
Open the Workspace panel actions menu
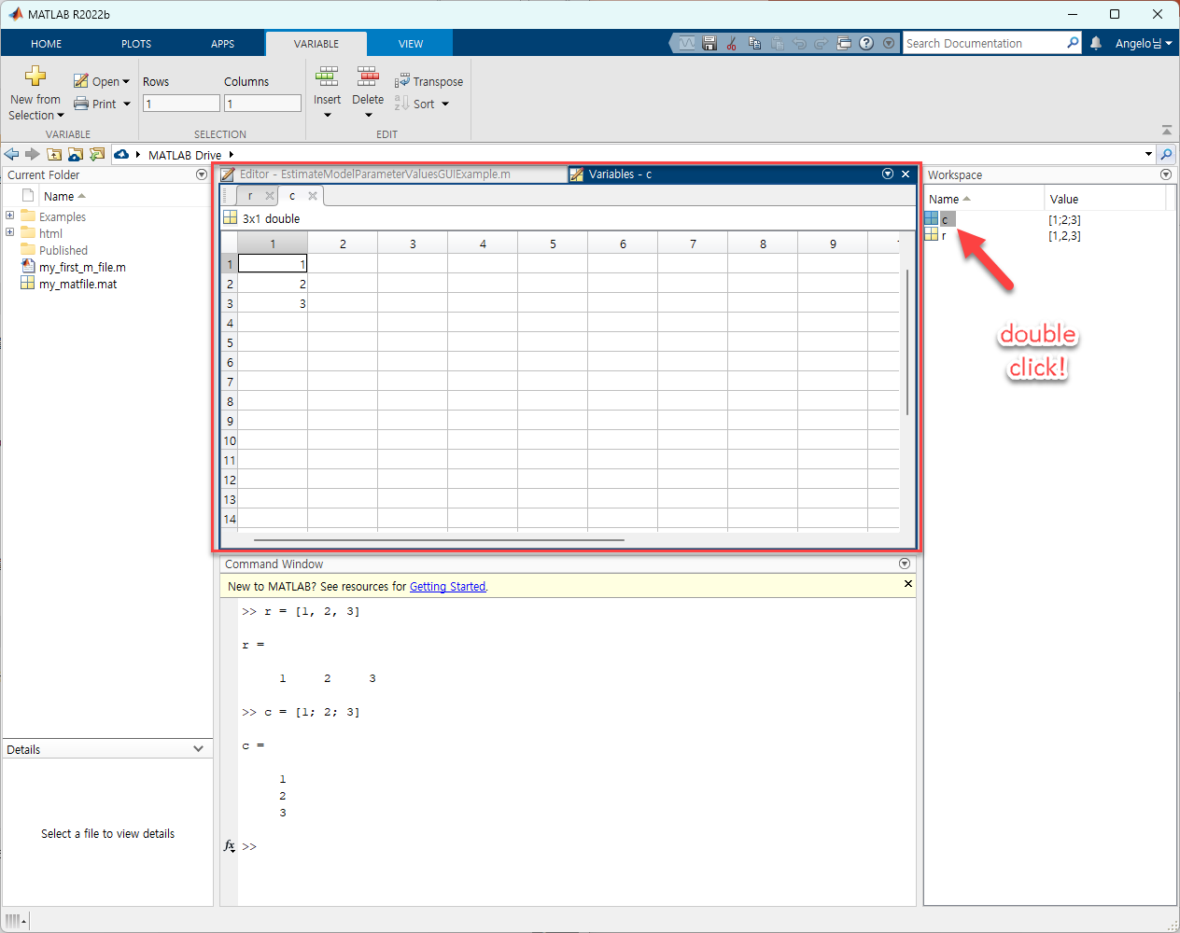point(1166,174)
